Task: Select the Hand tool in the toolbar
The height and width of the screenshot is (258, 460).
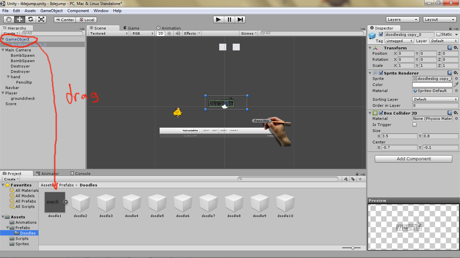Action: (x=9, y=19)
